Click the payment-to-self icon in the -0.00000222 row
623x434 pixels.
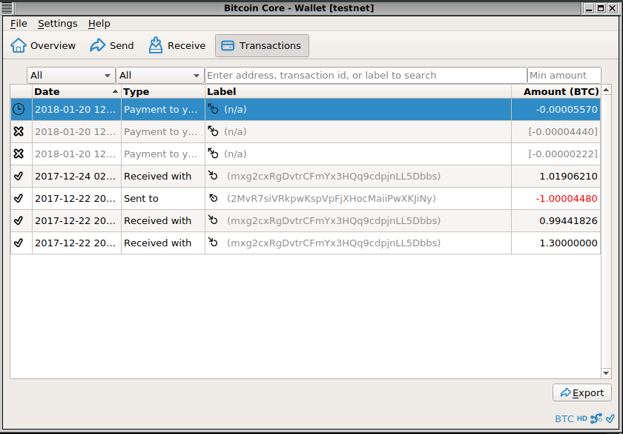click(x=214, y=154)
